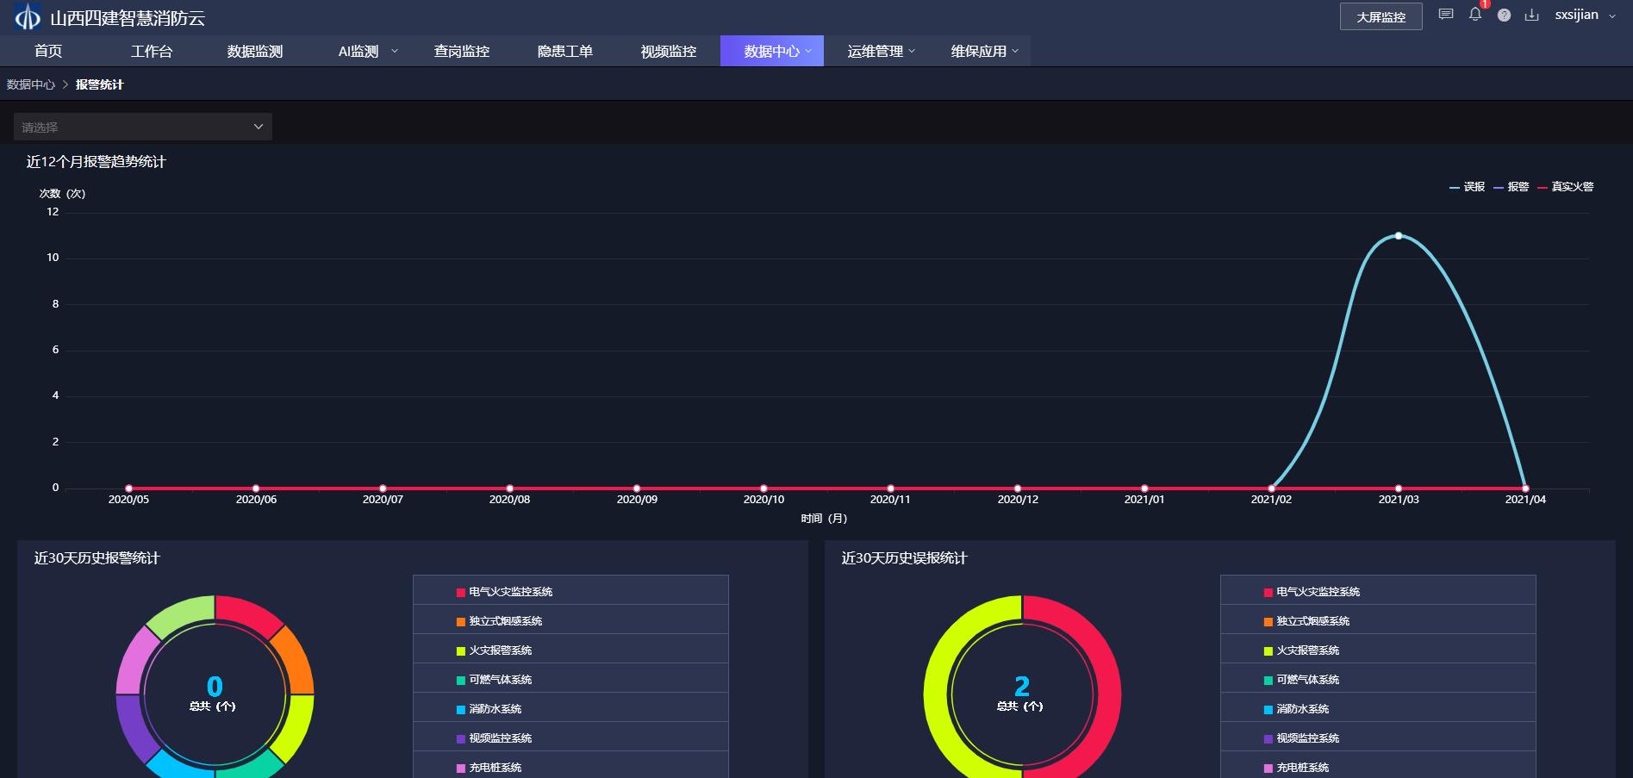The width and height of the screenshot is (1633, 778).
Task: Click 数据中心 breadcrumb link
Action: click(30, 84)
